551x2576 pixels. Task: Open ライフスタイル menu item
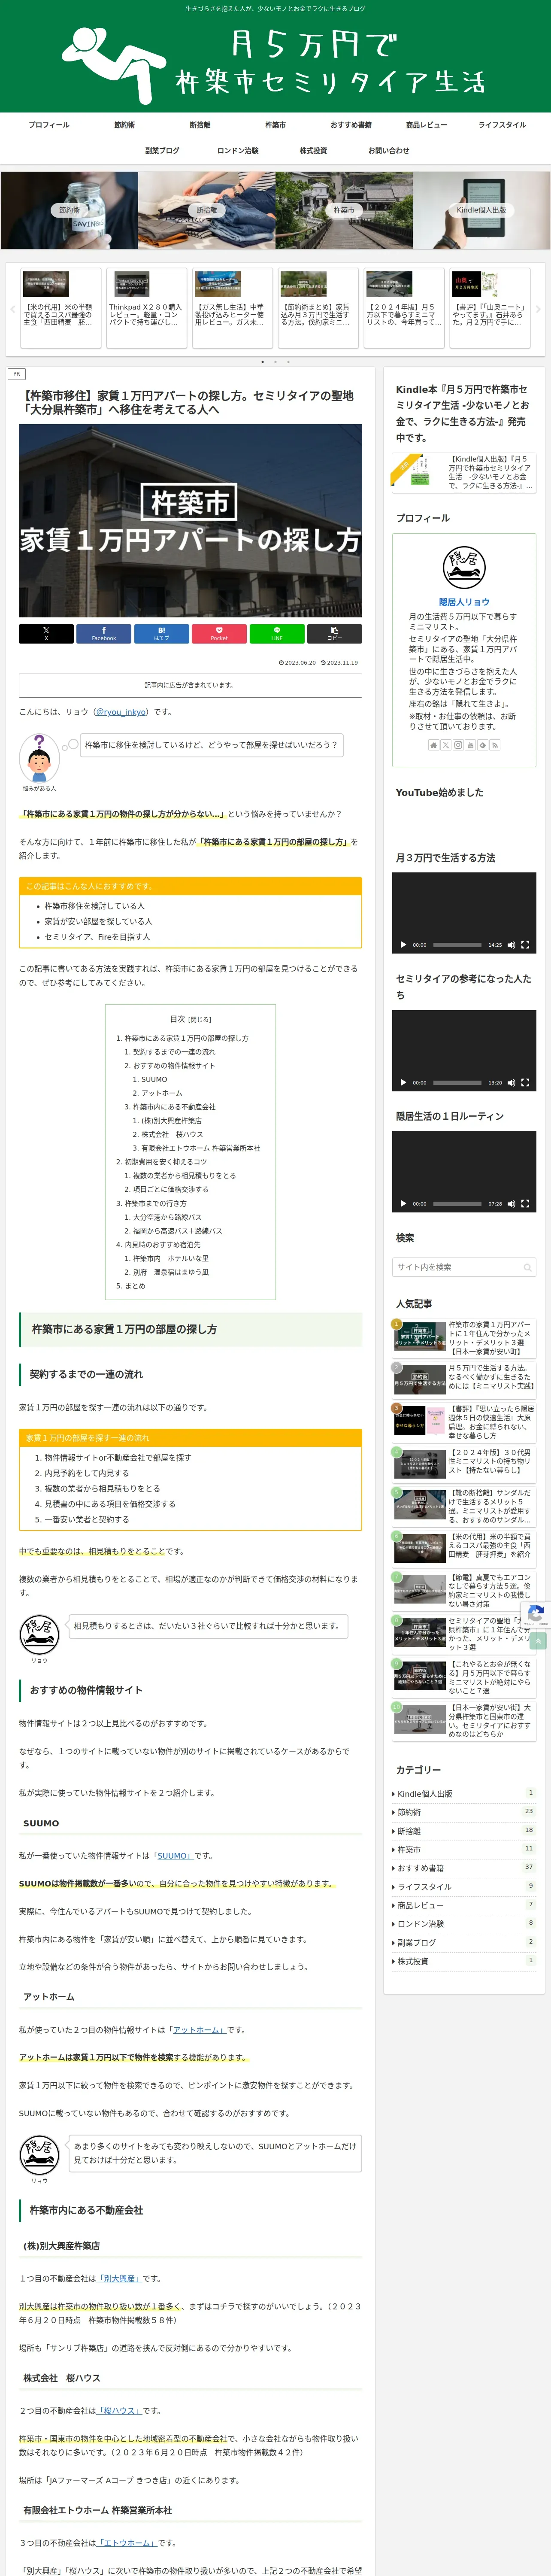coord(502,125)
